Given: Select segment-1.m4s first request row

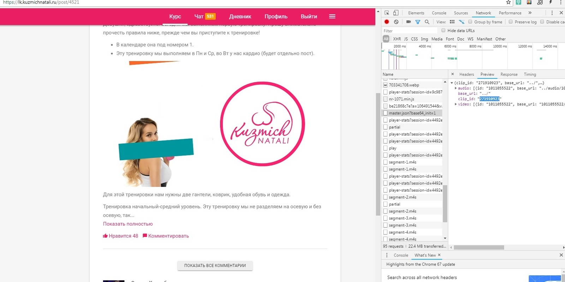Looking at the screenshot, I should [x=412, y=162].
